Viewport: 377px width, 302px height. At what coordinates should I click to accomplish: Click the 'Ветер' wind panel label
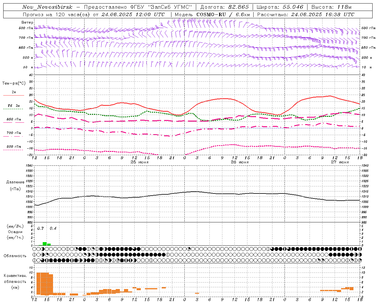tap(27, 22)
